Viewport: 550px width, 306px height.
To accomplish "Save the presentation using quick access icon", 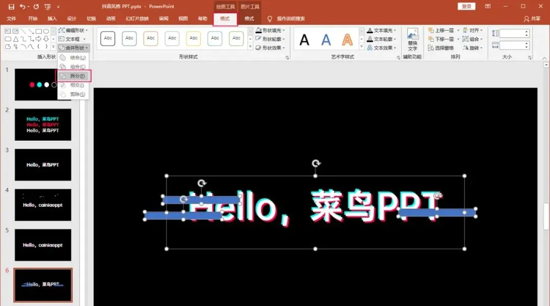I will pyautogui.click(x=11, y=7).
